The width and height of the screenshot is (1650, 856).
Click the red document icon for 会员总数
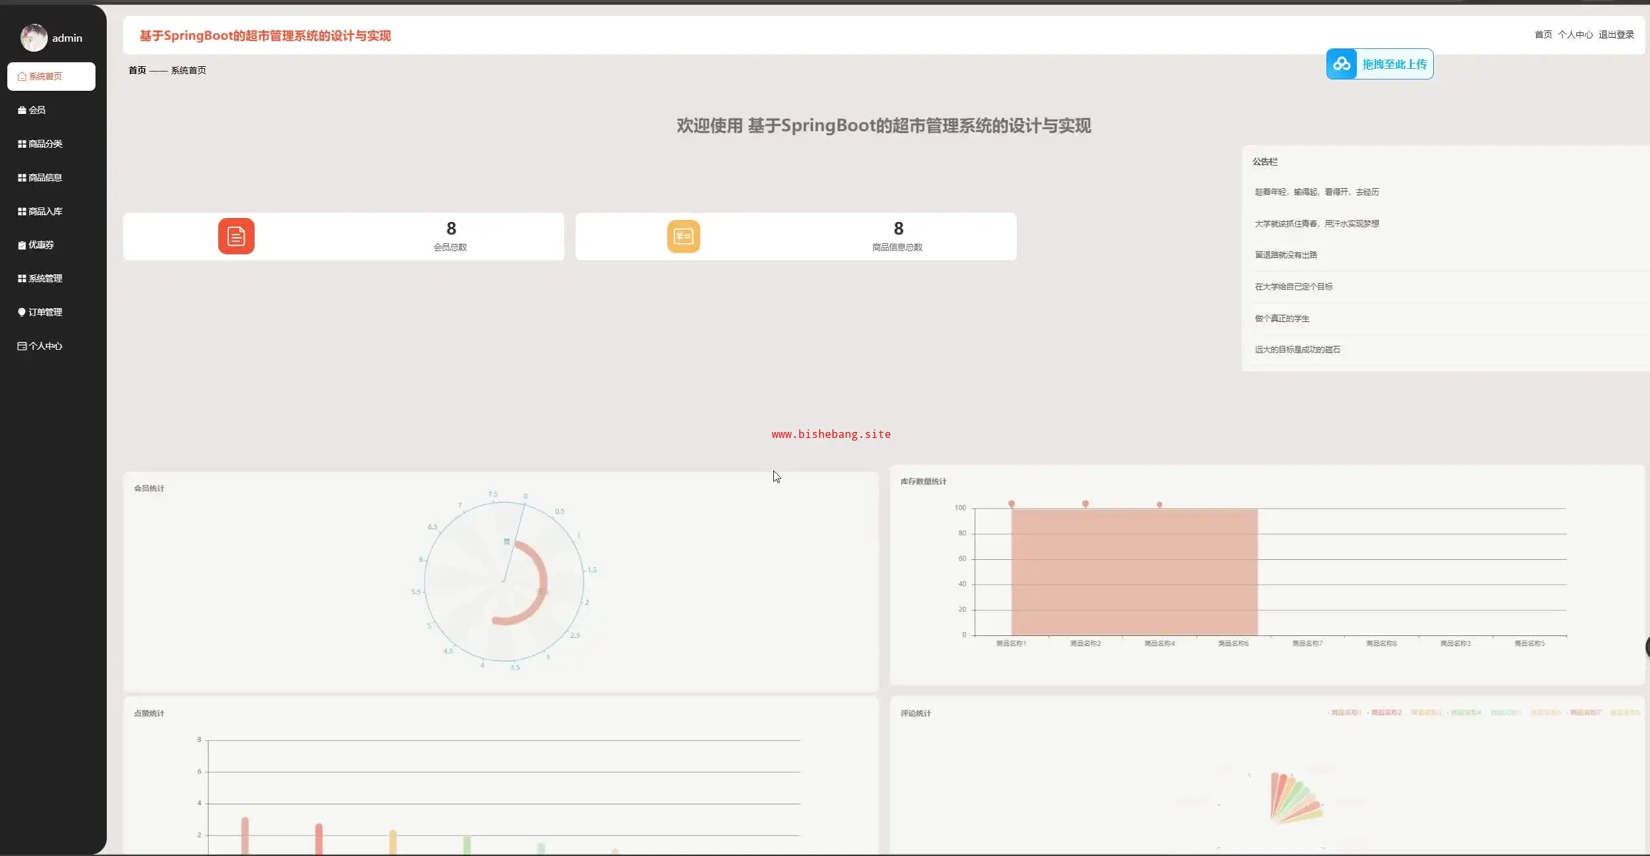point(236,236)
